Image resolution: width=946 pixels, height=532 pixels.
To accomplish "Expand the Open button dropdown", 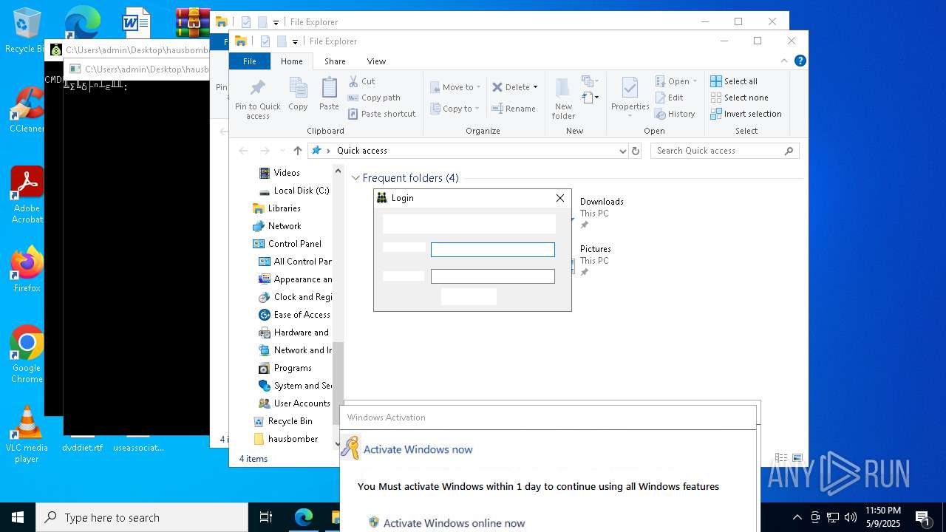I will 695,81.
